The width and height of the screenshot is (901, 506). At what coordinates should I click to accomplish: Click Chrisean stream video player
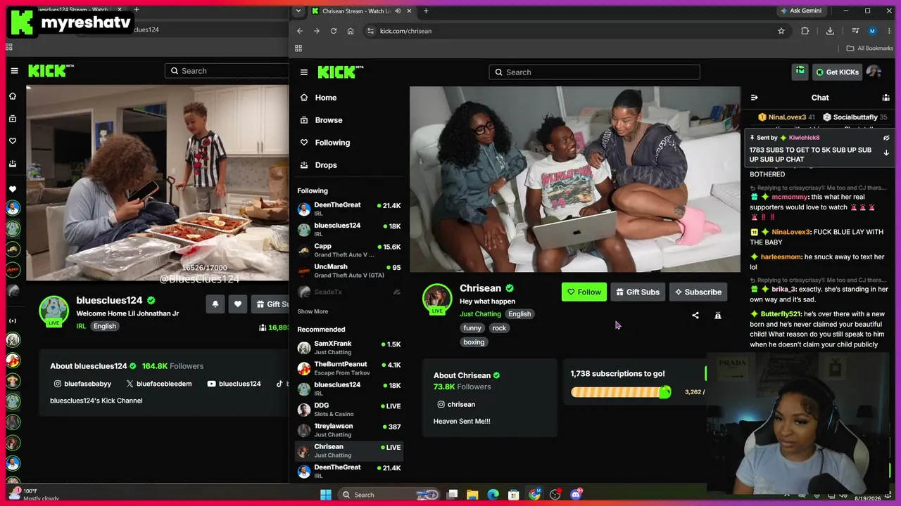(575, 179)
